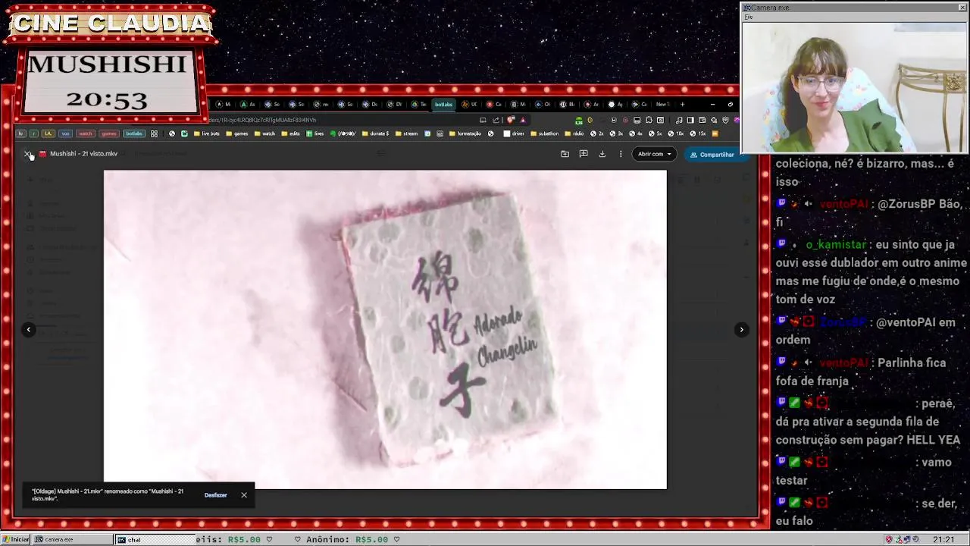Viewport: 970px width, 546px height.
Task: Click the VPN shield toolbar icon
Action: point(725,120)
